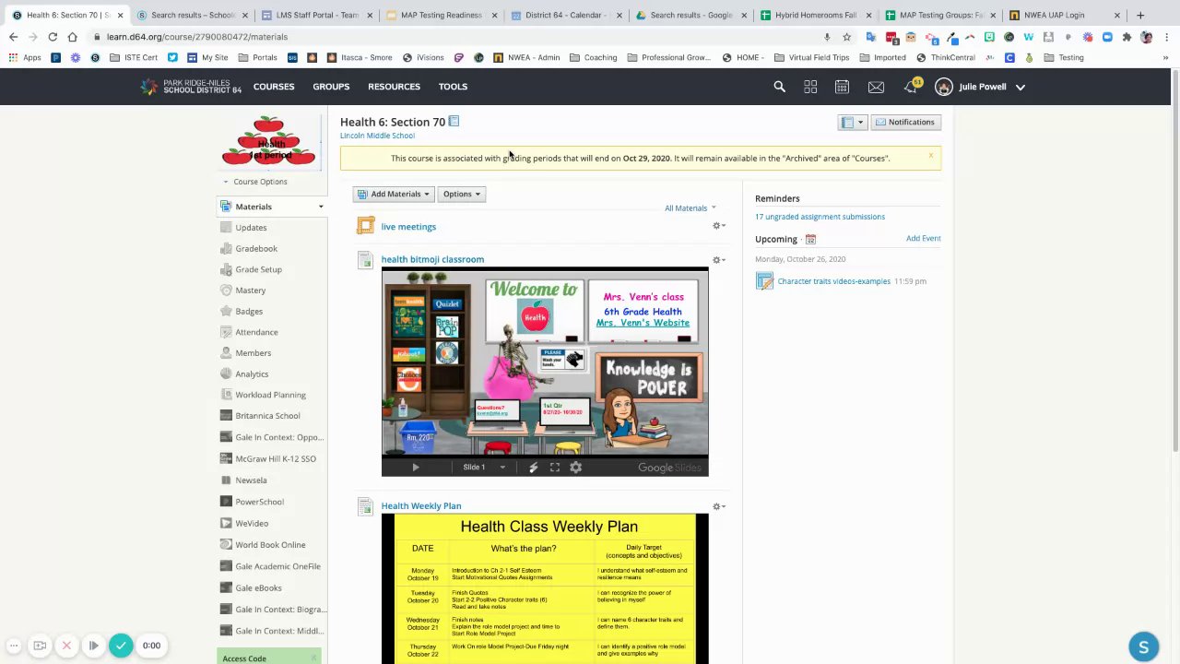
Task: Open the WeVideo sidebar app
Action: click(x=252, y=524)
